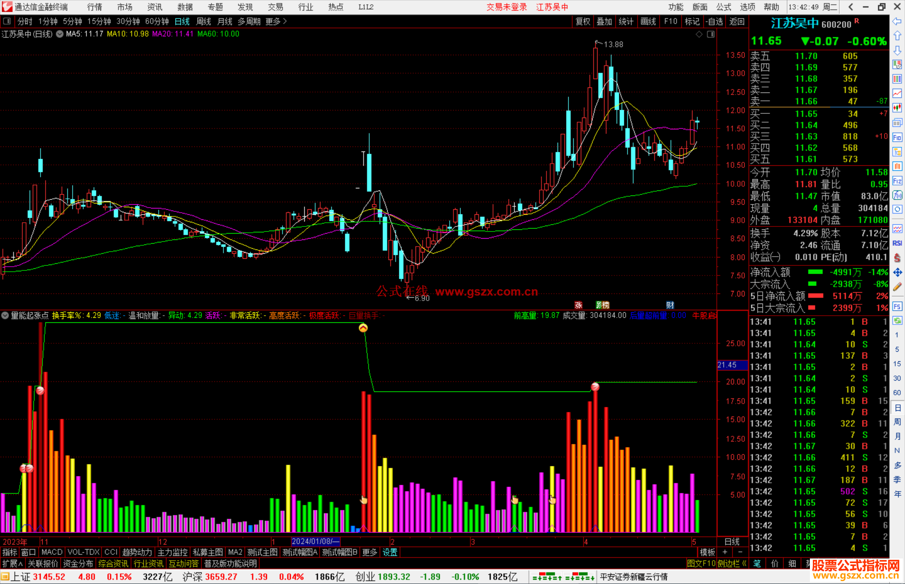Open the 行情 menu
905x584 pixels.
click(x=95, y=7)
